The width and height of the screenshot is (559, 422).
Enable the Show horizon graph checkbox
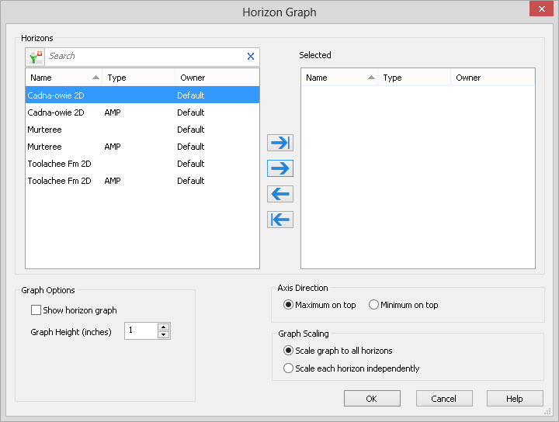[x=36, y=310]
